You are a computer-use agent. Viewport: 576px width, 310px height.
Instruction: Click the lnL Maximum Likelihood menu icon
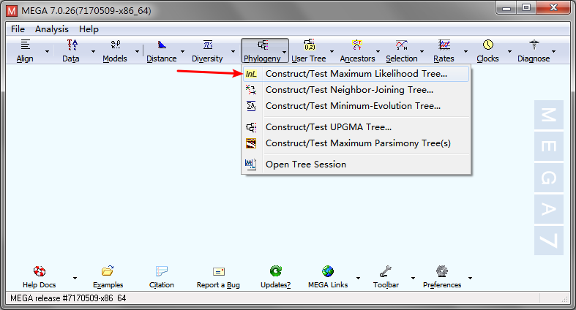[251, 74]
